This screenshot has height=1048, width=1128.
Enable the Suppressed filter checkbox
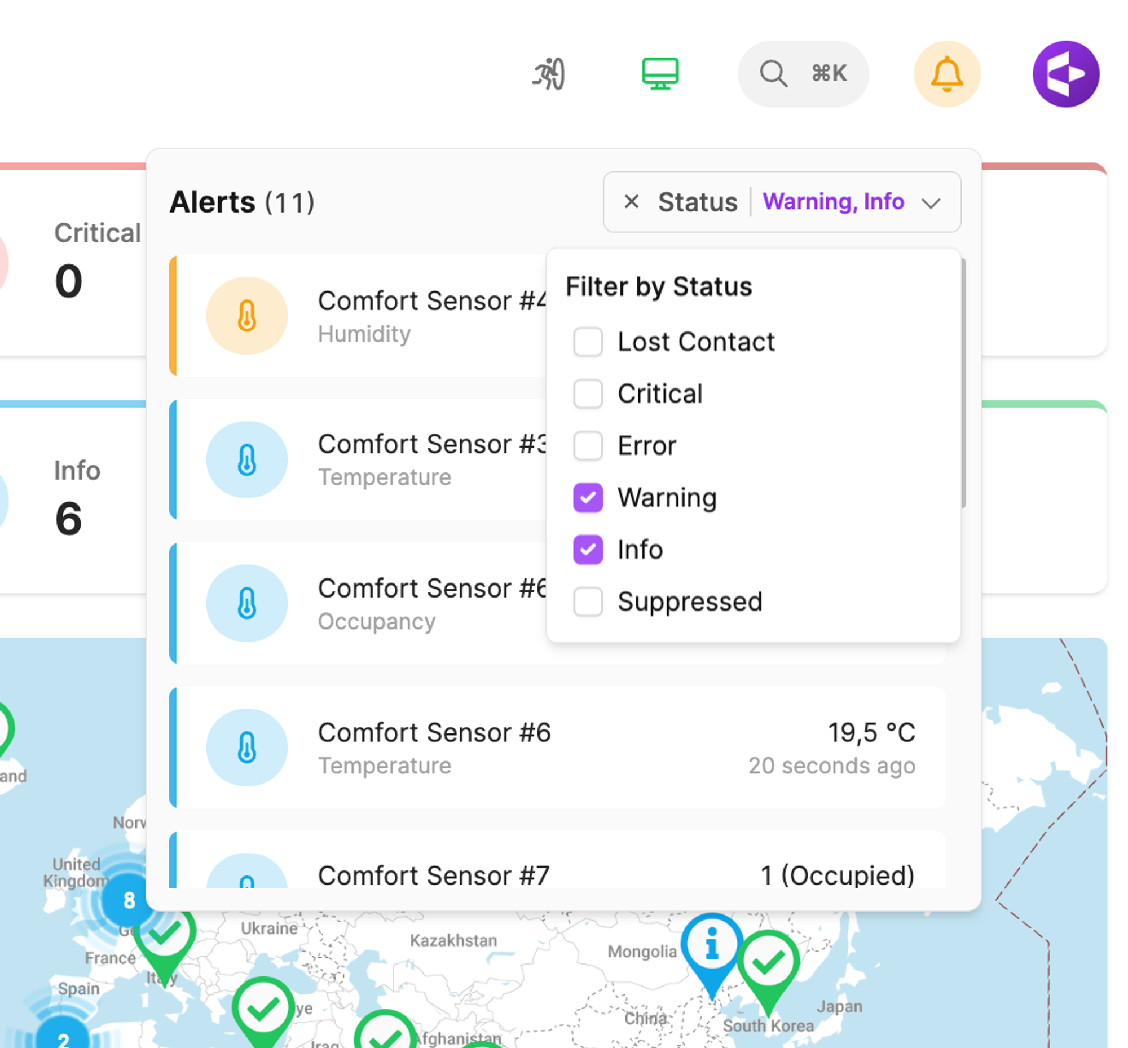(x=588, y=602)
